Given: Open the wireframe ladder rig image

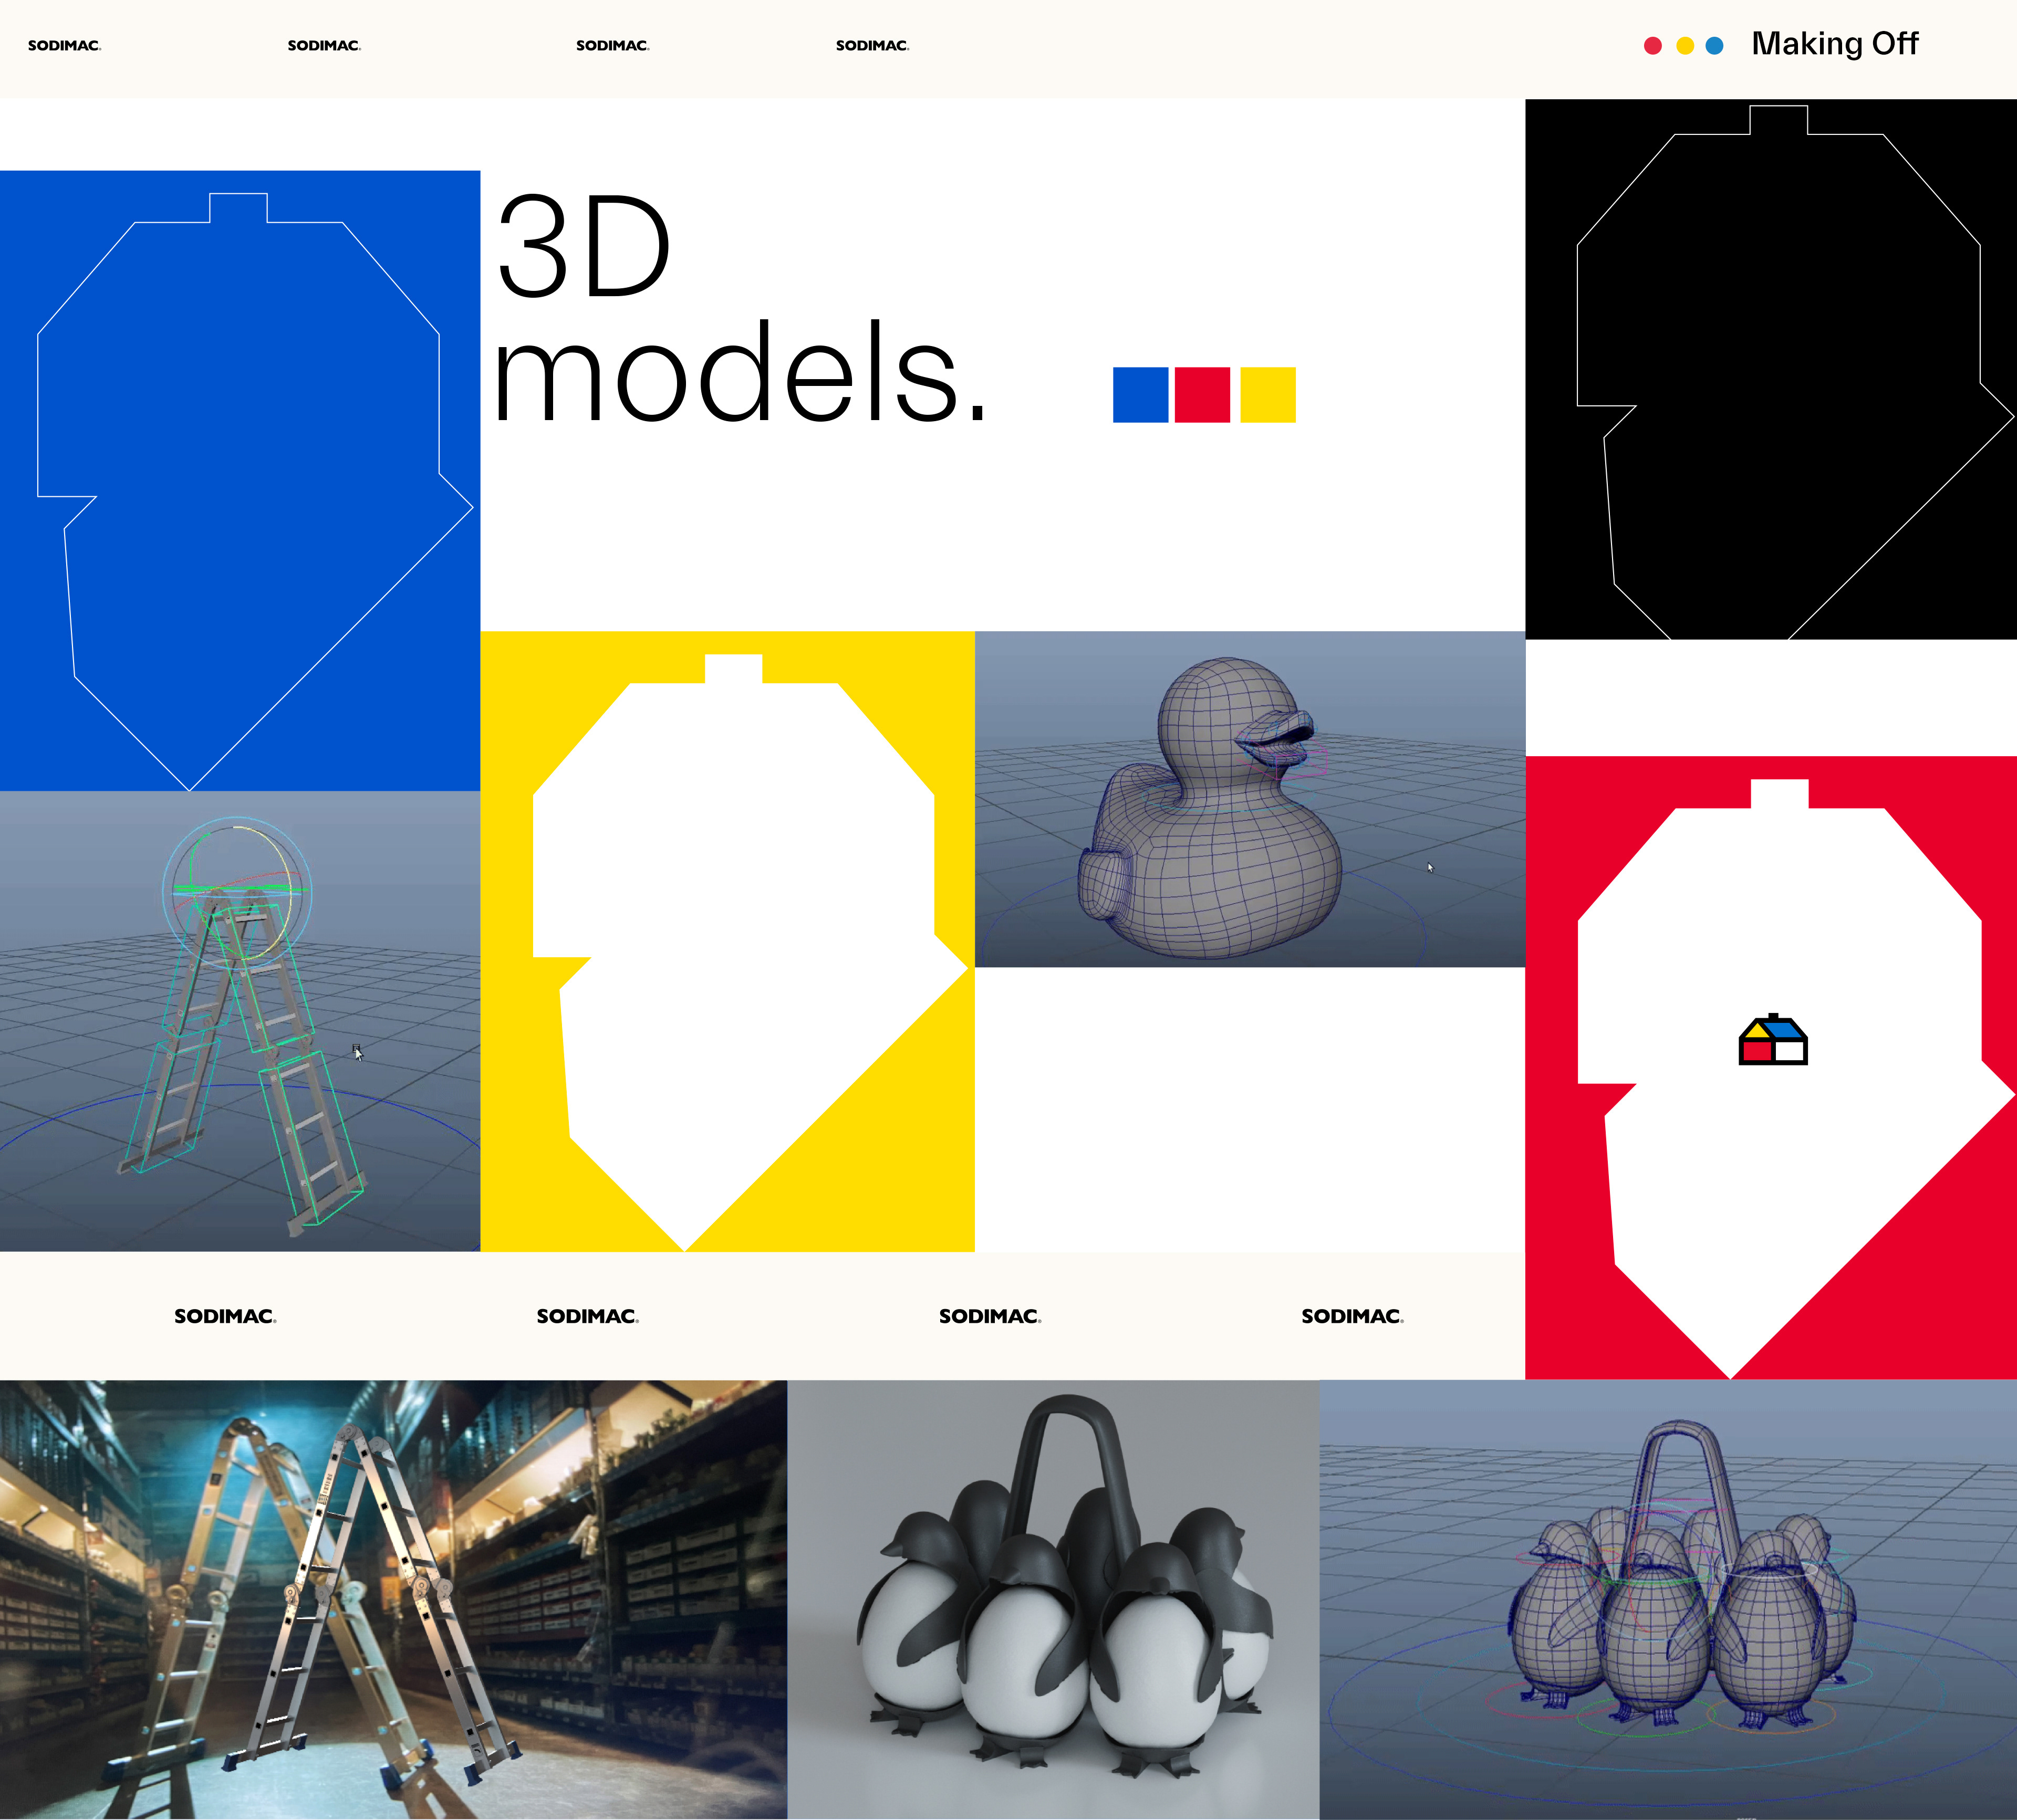Looking at the screenshot, I should pyautogui.click(x=240, y=1020).
